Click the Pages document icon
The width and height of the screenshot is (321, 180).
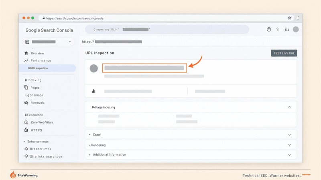[26, 88]
